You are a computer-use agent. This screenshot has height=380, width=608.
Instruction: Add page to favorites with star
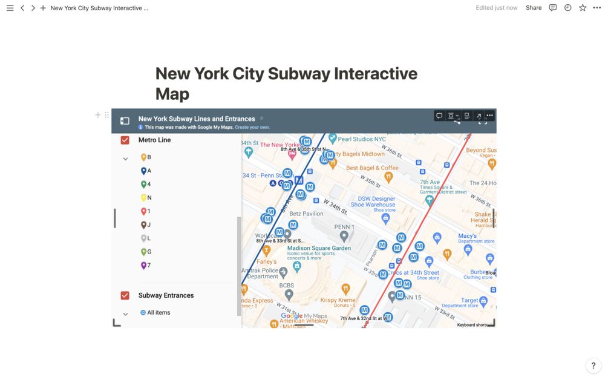tap(583, 8)
